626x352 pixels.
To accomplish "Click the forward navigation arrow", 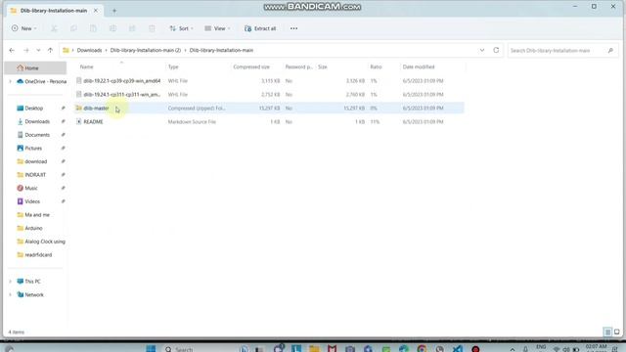I will tap(26, 50).
